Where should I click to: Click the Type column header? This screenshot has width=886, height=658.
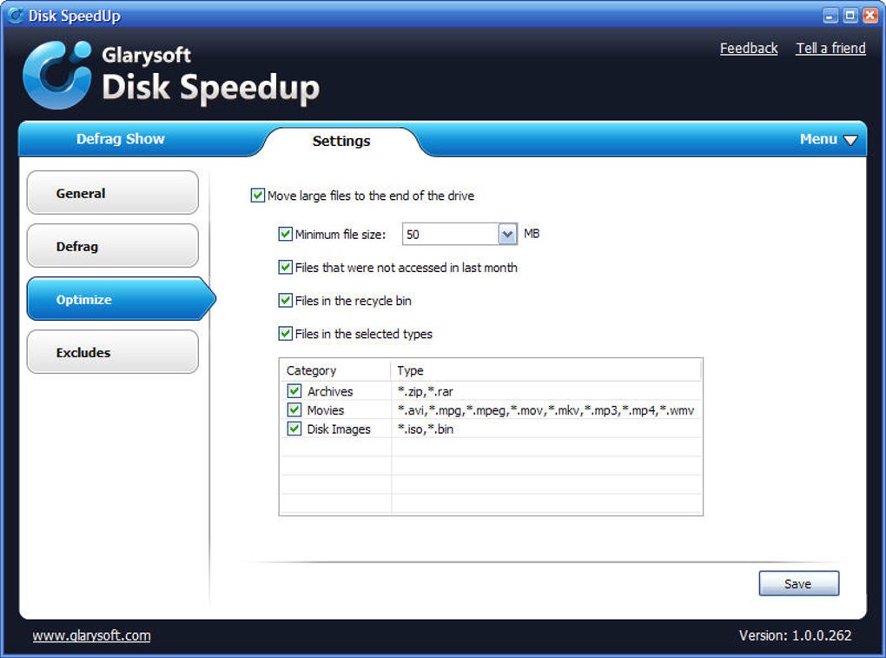(x=545, y=370)
